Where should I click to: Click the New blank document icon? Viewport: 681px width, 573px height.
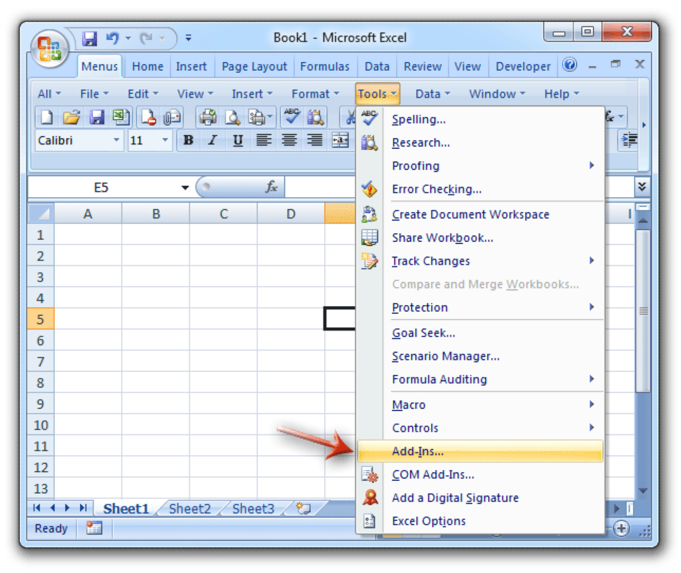(47, 117)
